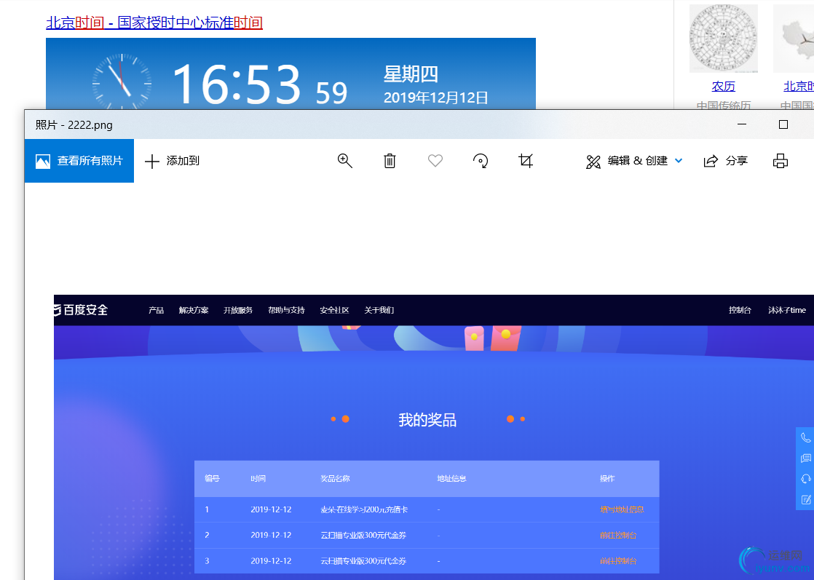The height and width of the screenshot is (580, 814).
Task: Open the 解决方案 navigation item
Action: tap(194, 310)
